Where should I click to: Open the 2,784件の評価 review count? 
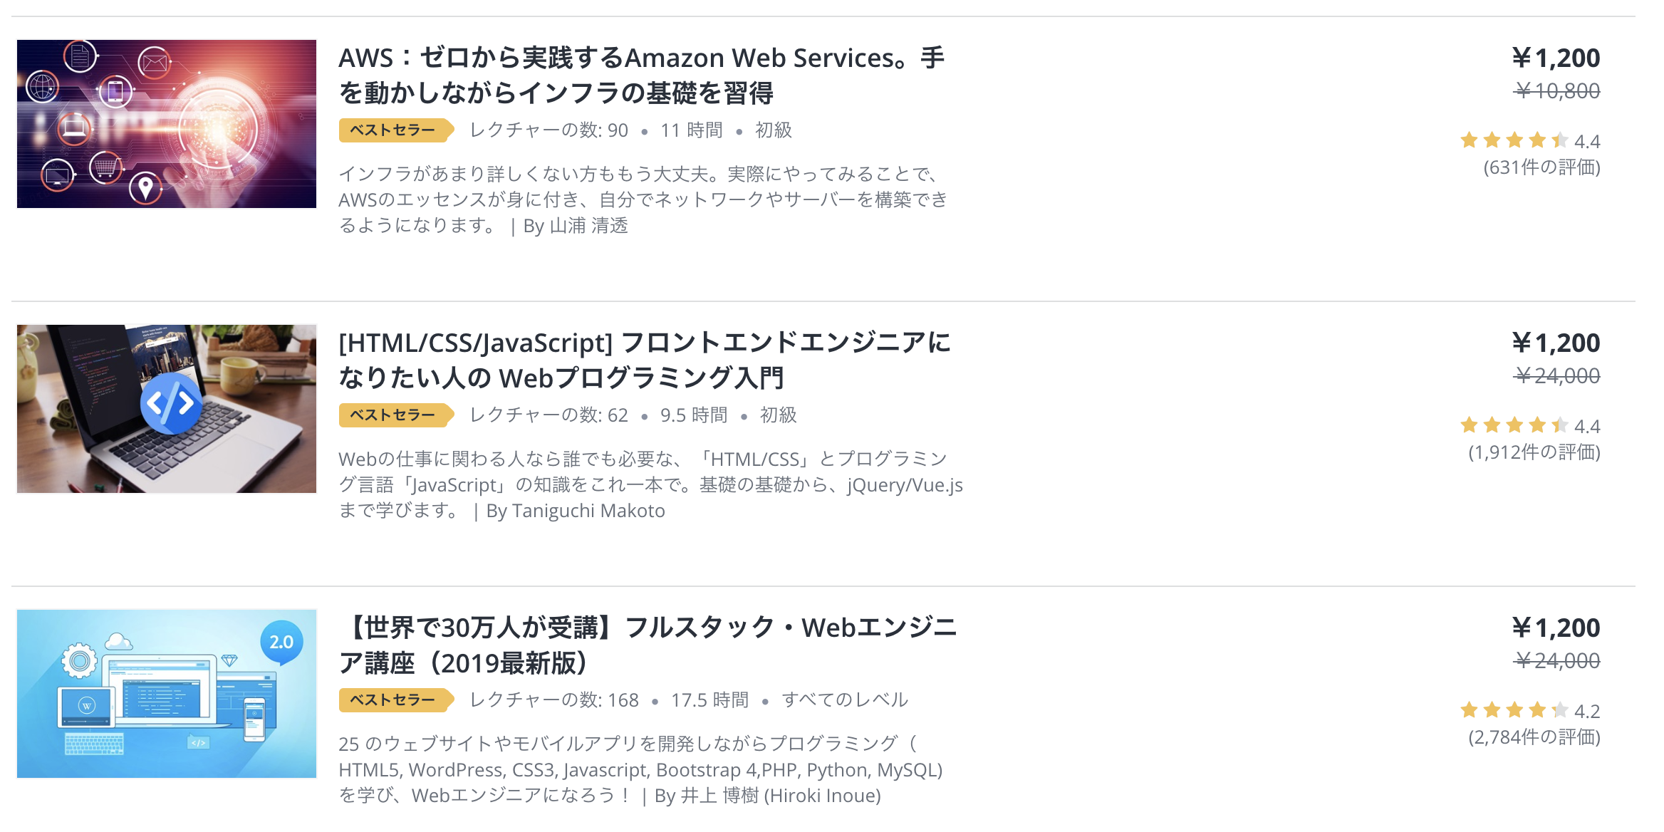click(1534, 737)
